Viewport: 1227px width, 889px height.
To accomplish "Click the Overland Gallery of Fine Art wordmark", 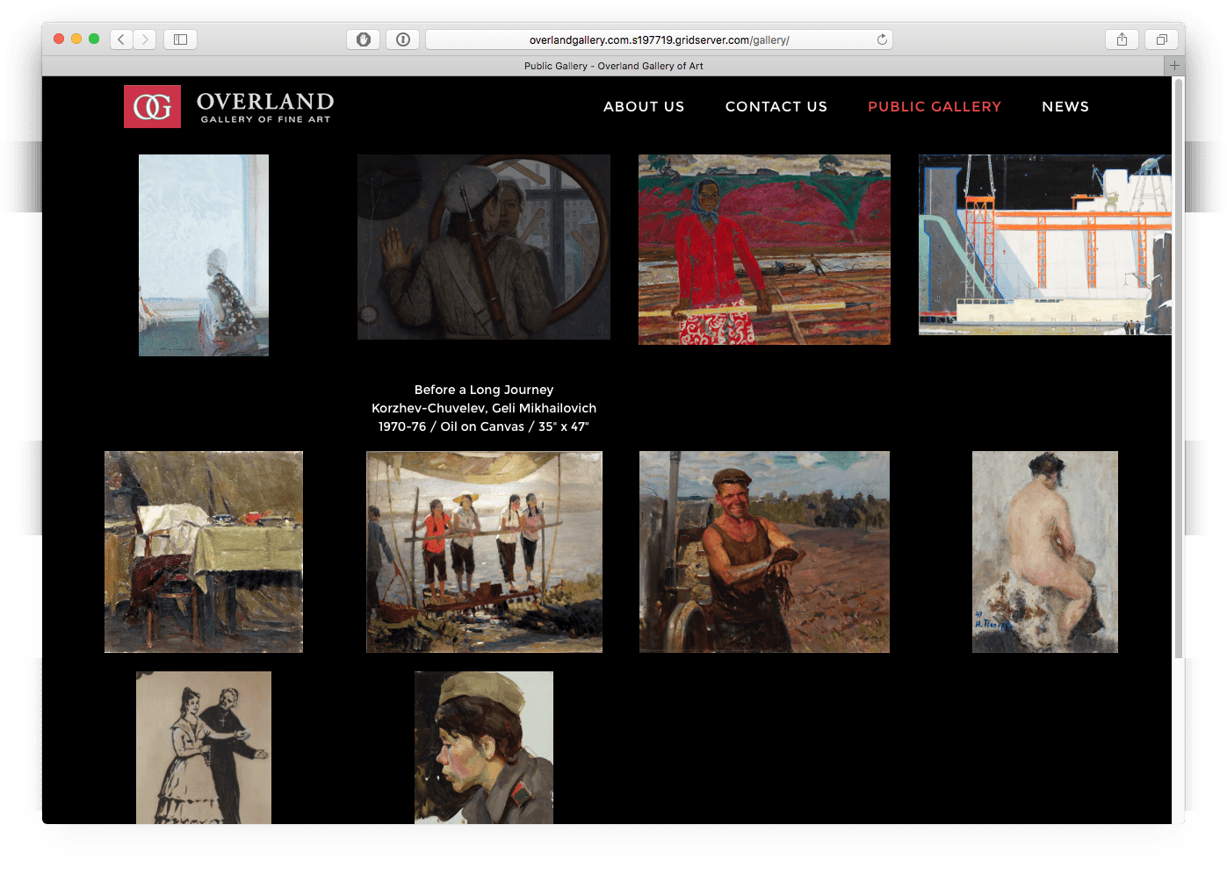I will pyautogui.click(x=265, y=107).
